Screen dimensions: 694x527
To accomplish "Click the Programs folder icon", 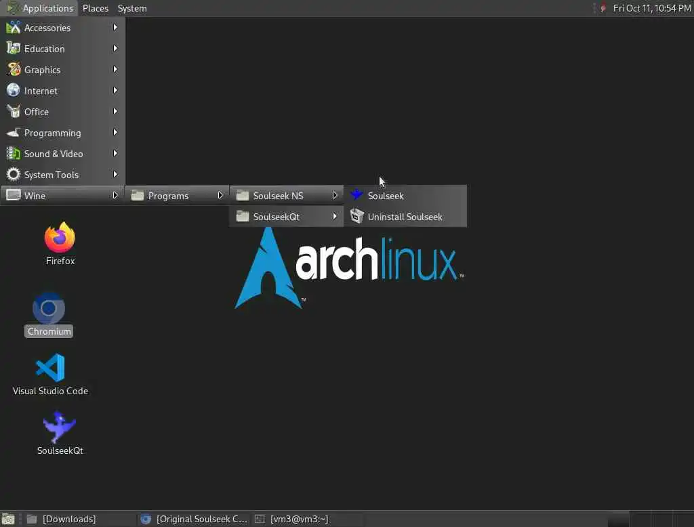I will (x=138, y=195).
